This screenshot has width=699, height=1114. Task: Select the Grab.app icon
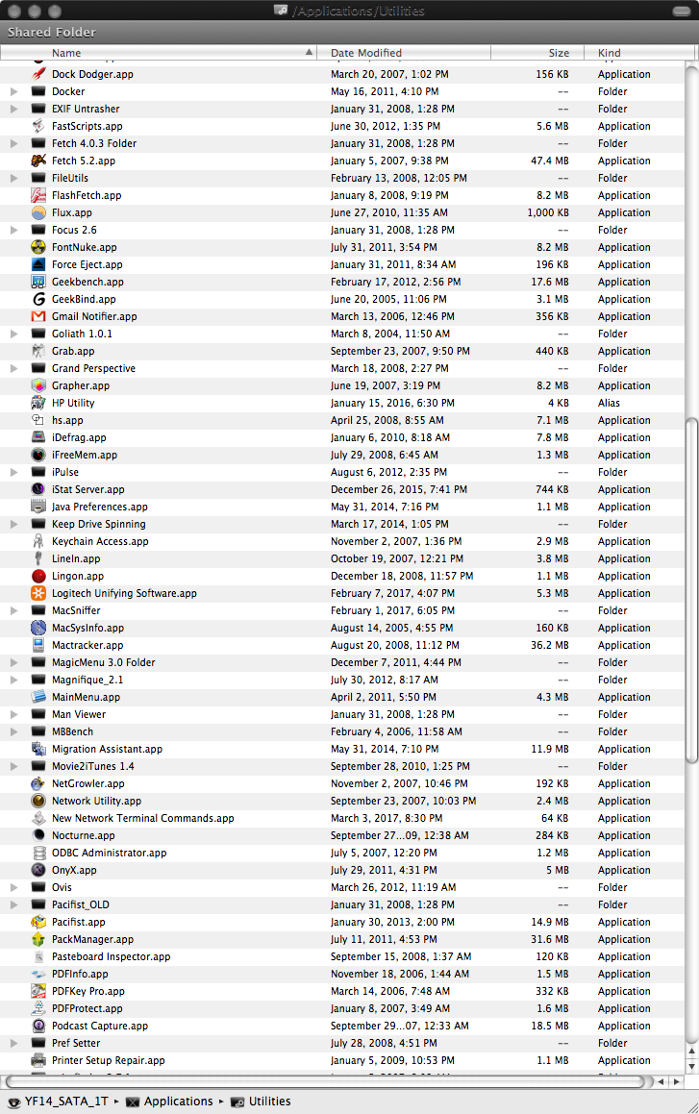click(39, 351)
